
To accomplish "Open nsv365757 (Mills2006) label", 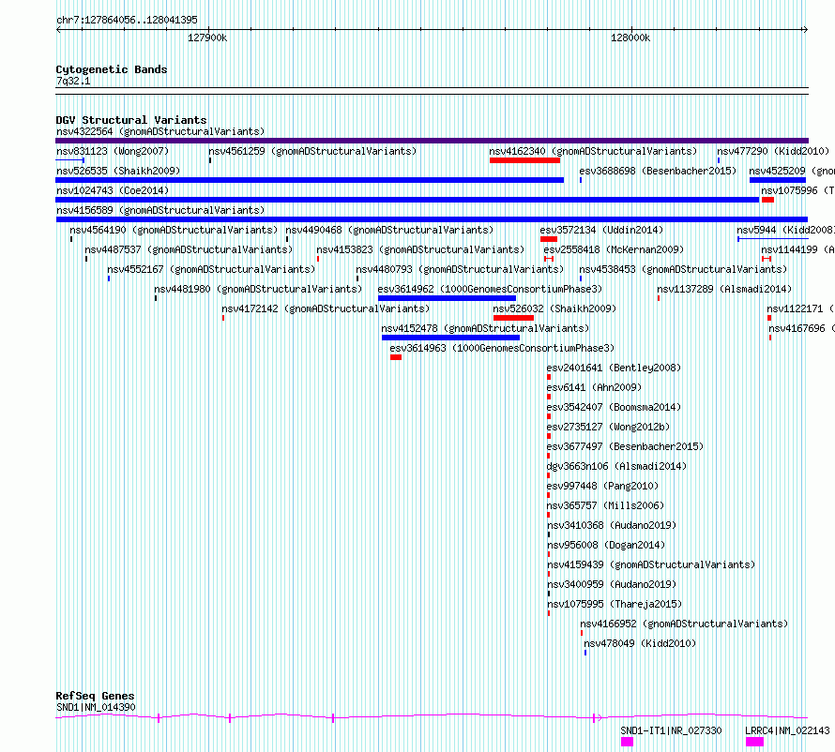I will 605,505.
